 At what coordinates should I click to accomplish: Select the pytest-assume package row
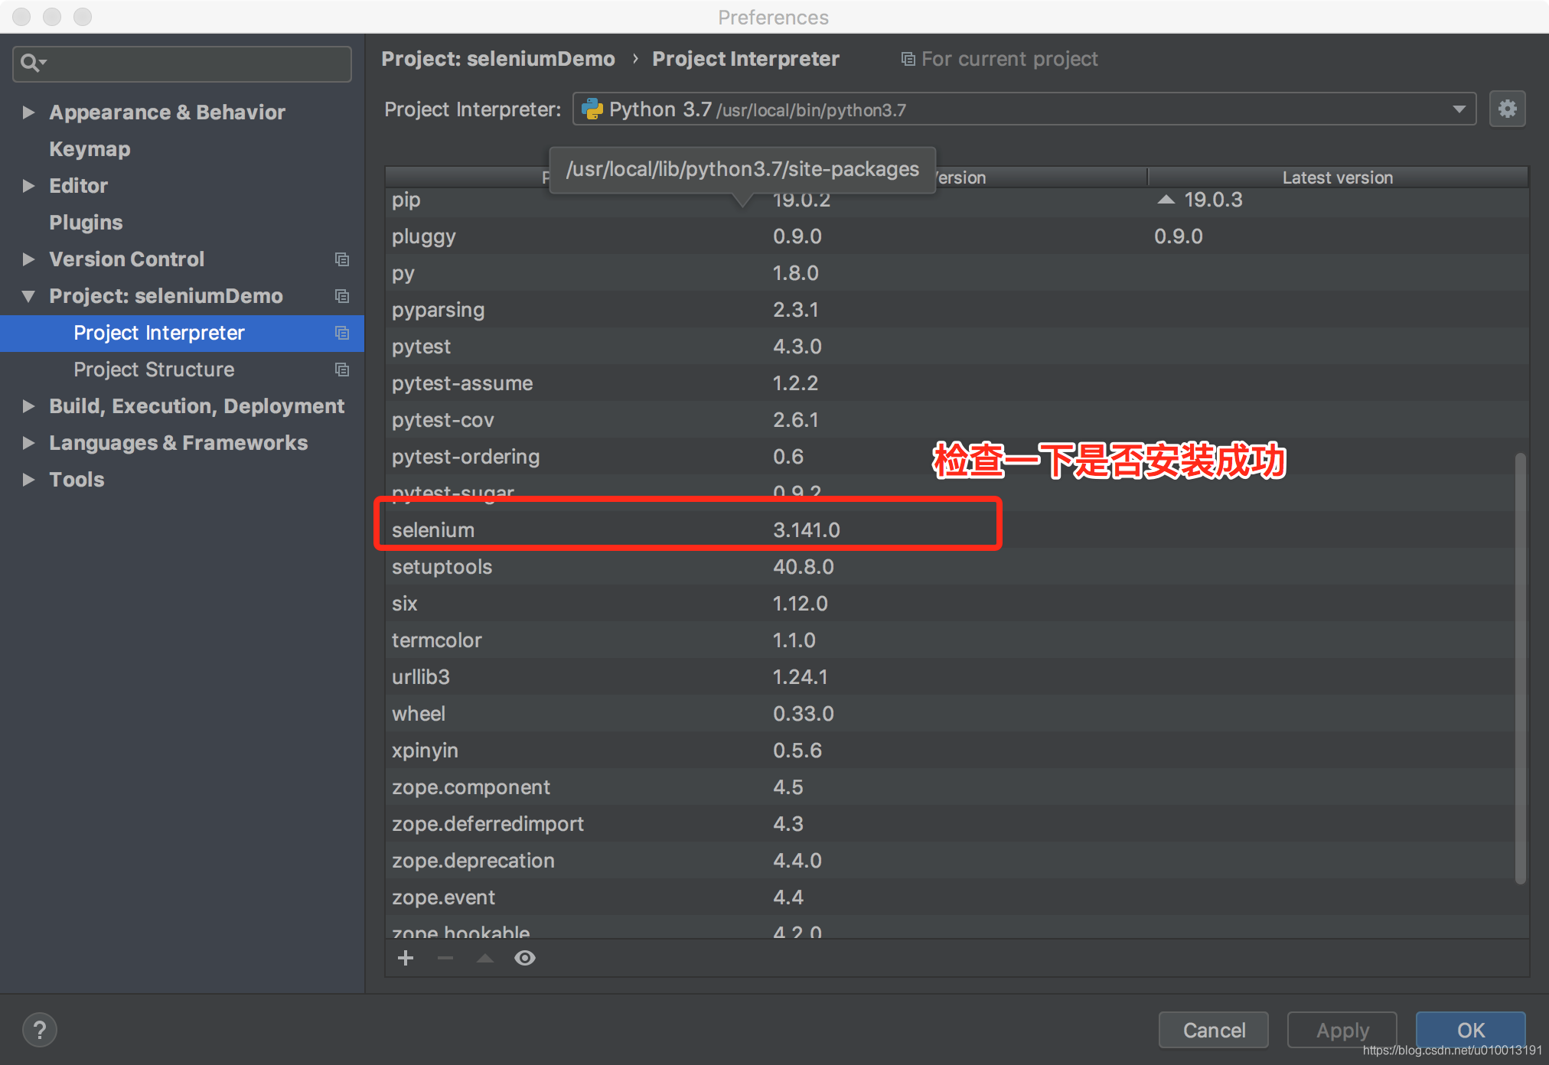tap(957, 383)
